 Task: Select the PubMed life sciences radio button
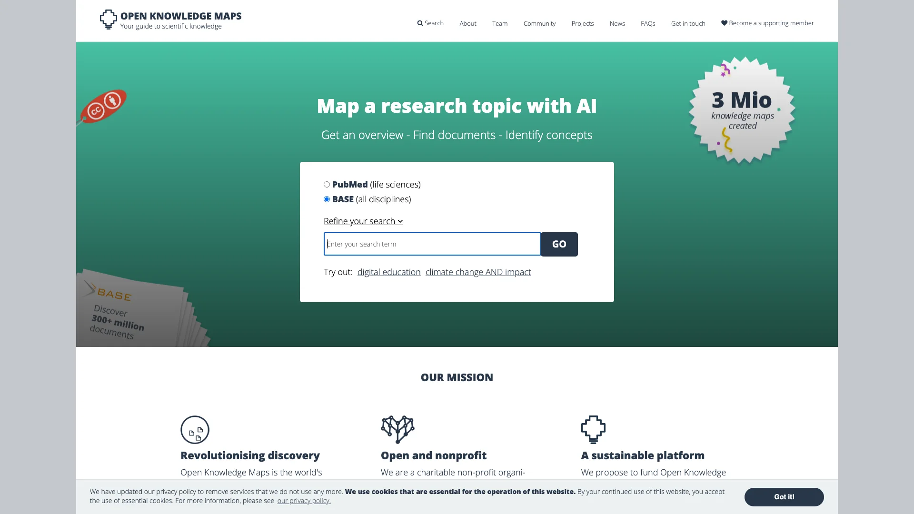coord(327,184)
